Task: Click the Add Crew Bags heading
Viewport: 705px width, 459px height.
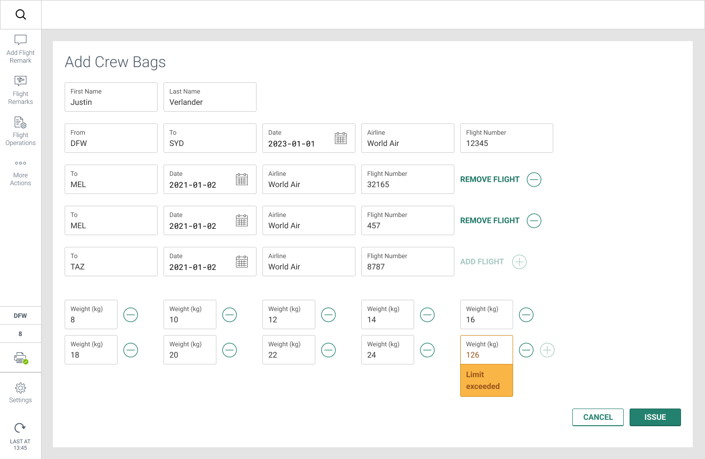Action: pos(115,62)
